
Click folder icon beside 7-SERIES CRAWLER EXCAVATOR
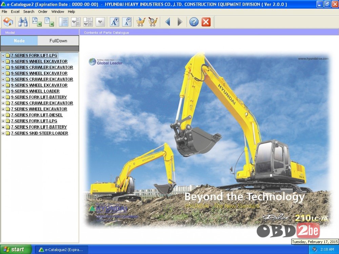8,103
